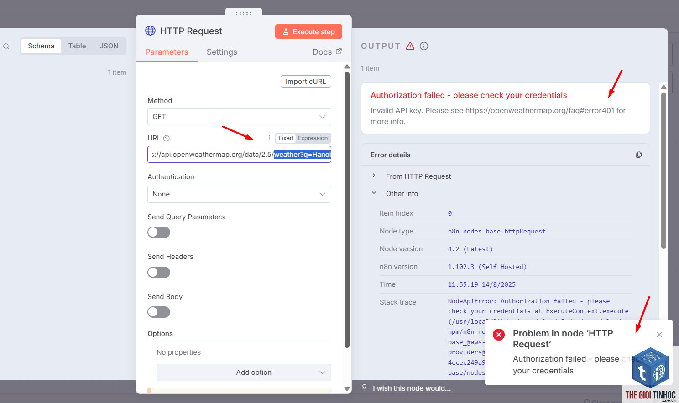Switch URL field to Fixed mode
The height and width of the screenshot is (403, 679).
(x=286, y=138)
